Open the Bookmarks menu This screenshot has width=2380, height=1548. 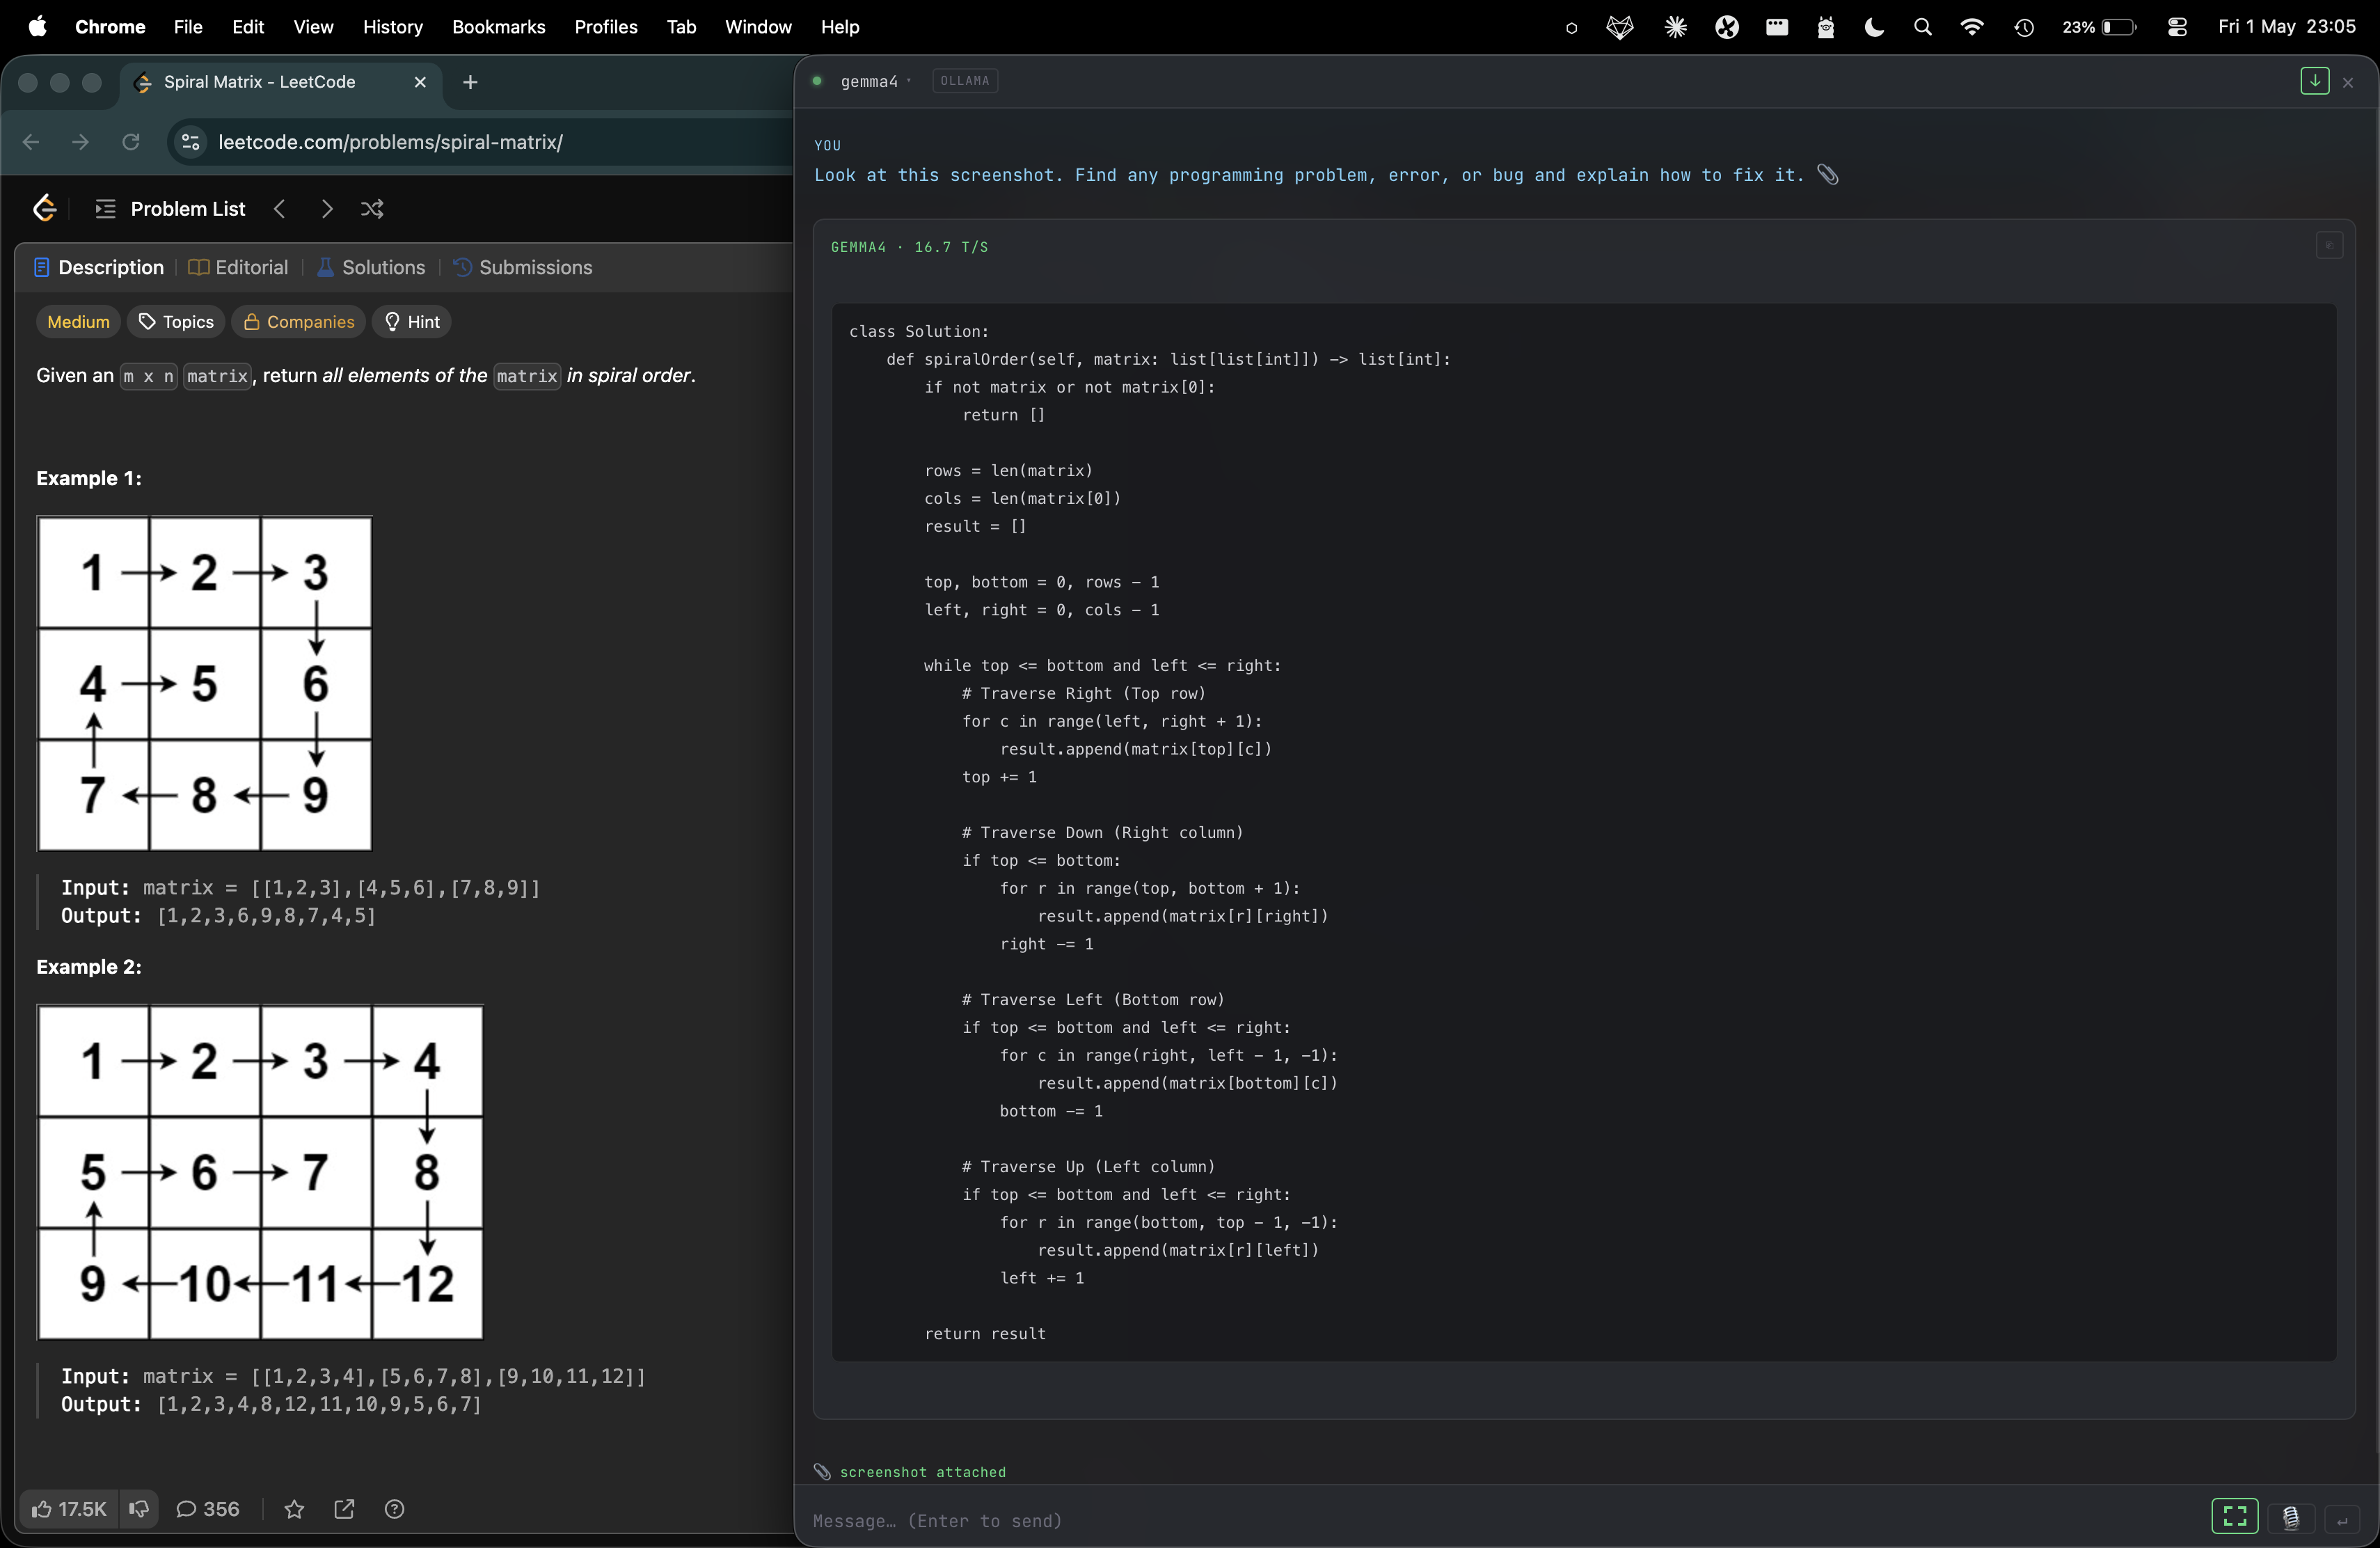(x=498, y=27)
